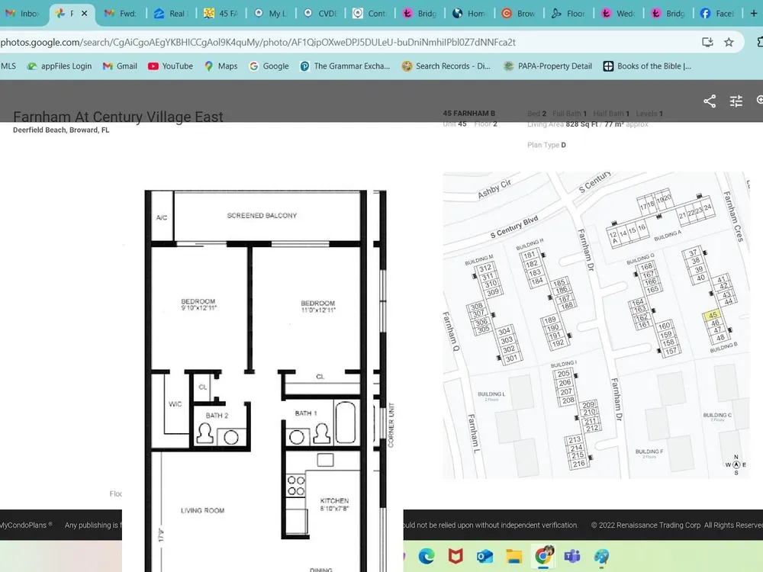The width and height of the screenshot is (763, 572).
Task: Switch to the My L tab
Action: pos(271,14)
